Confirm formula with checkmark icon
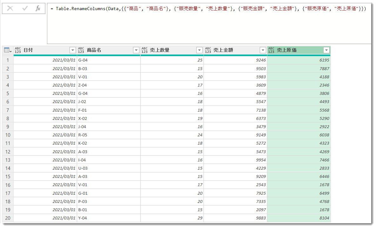376x228 pixels. coord(25,8)
